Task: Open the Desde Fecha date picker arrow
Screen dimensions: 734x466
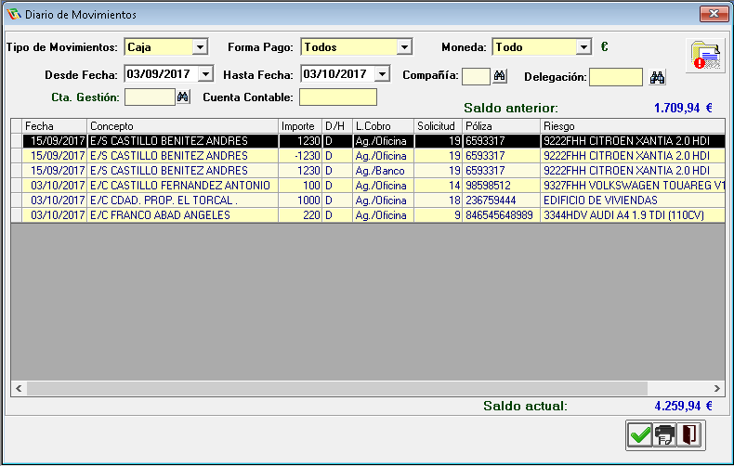Action: point(205,74)
